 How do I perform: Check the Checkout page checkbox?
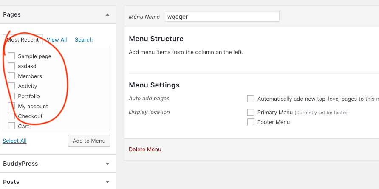pyautogui.click(x=11, y=116)
